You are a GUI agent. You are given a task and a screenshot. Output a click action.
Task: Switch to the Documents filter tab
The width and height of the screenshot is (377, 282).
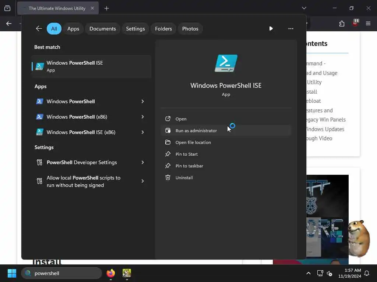(x=103, y=29)
